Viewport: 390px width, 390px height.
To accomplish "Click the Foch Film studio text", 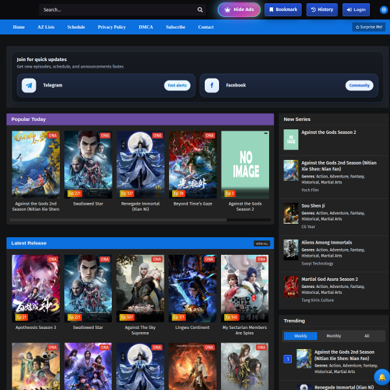I will [x=310, y=190].
